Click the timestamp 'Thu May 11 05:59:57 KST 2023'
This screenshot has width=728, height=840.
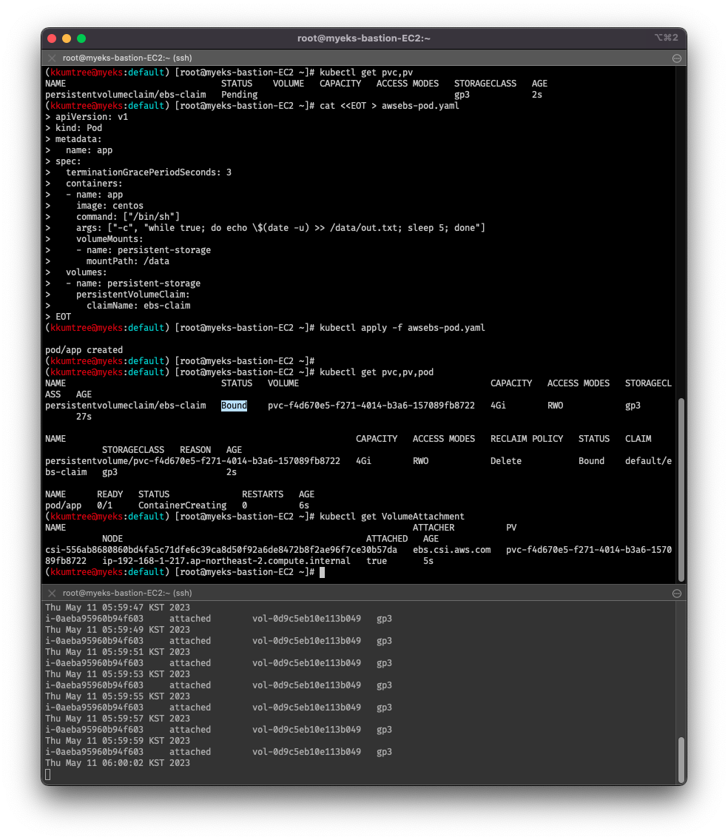pos(118,719)
